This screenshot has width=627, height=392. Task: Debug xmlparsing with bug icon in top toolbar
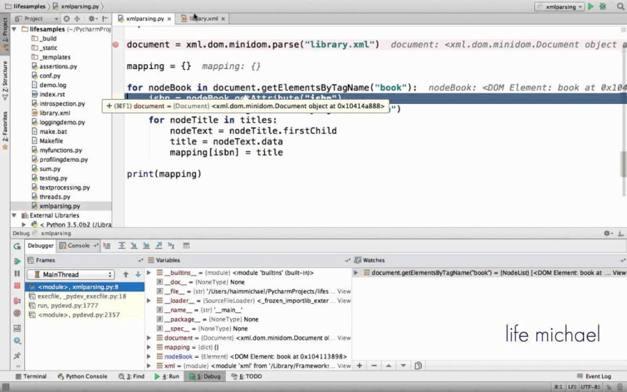(603, 6)
